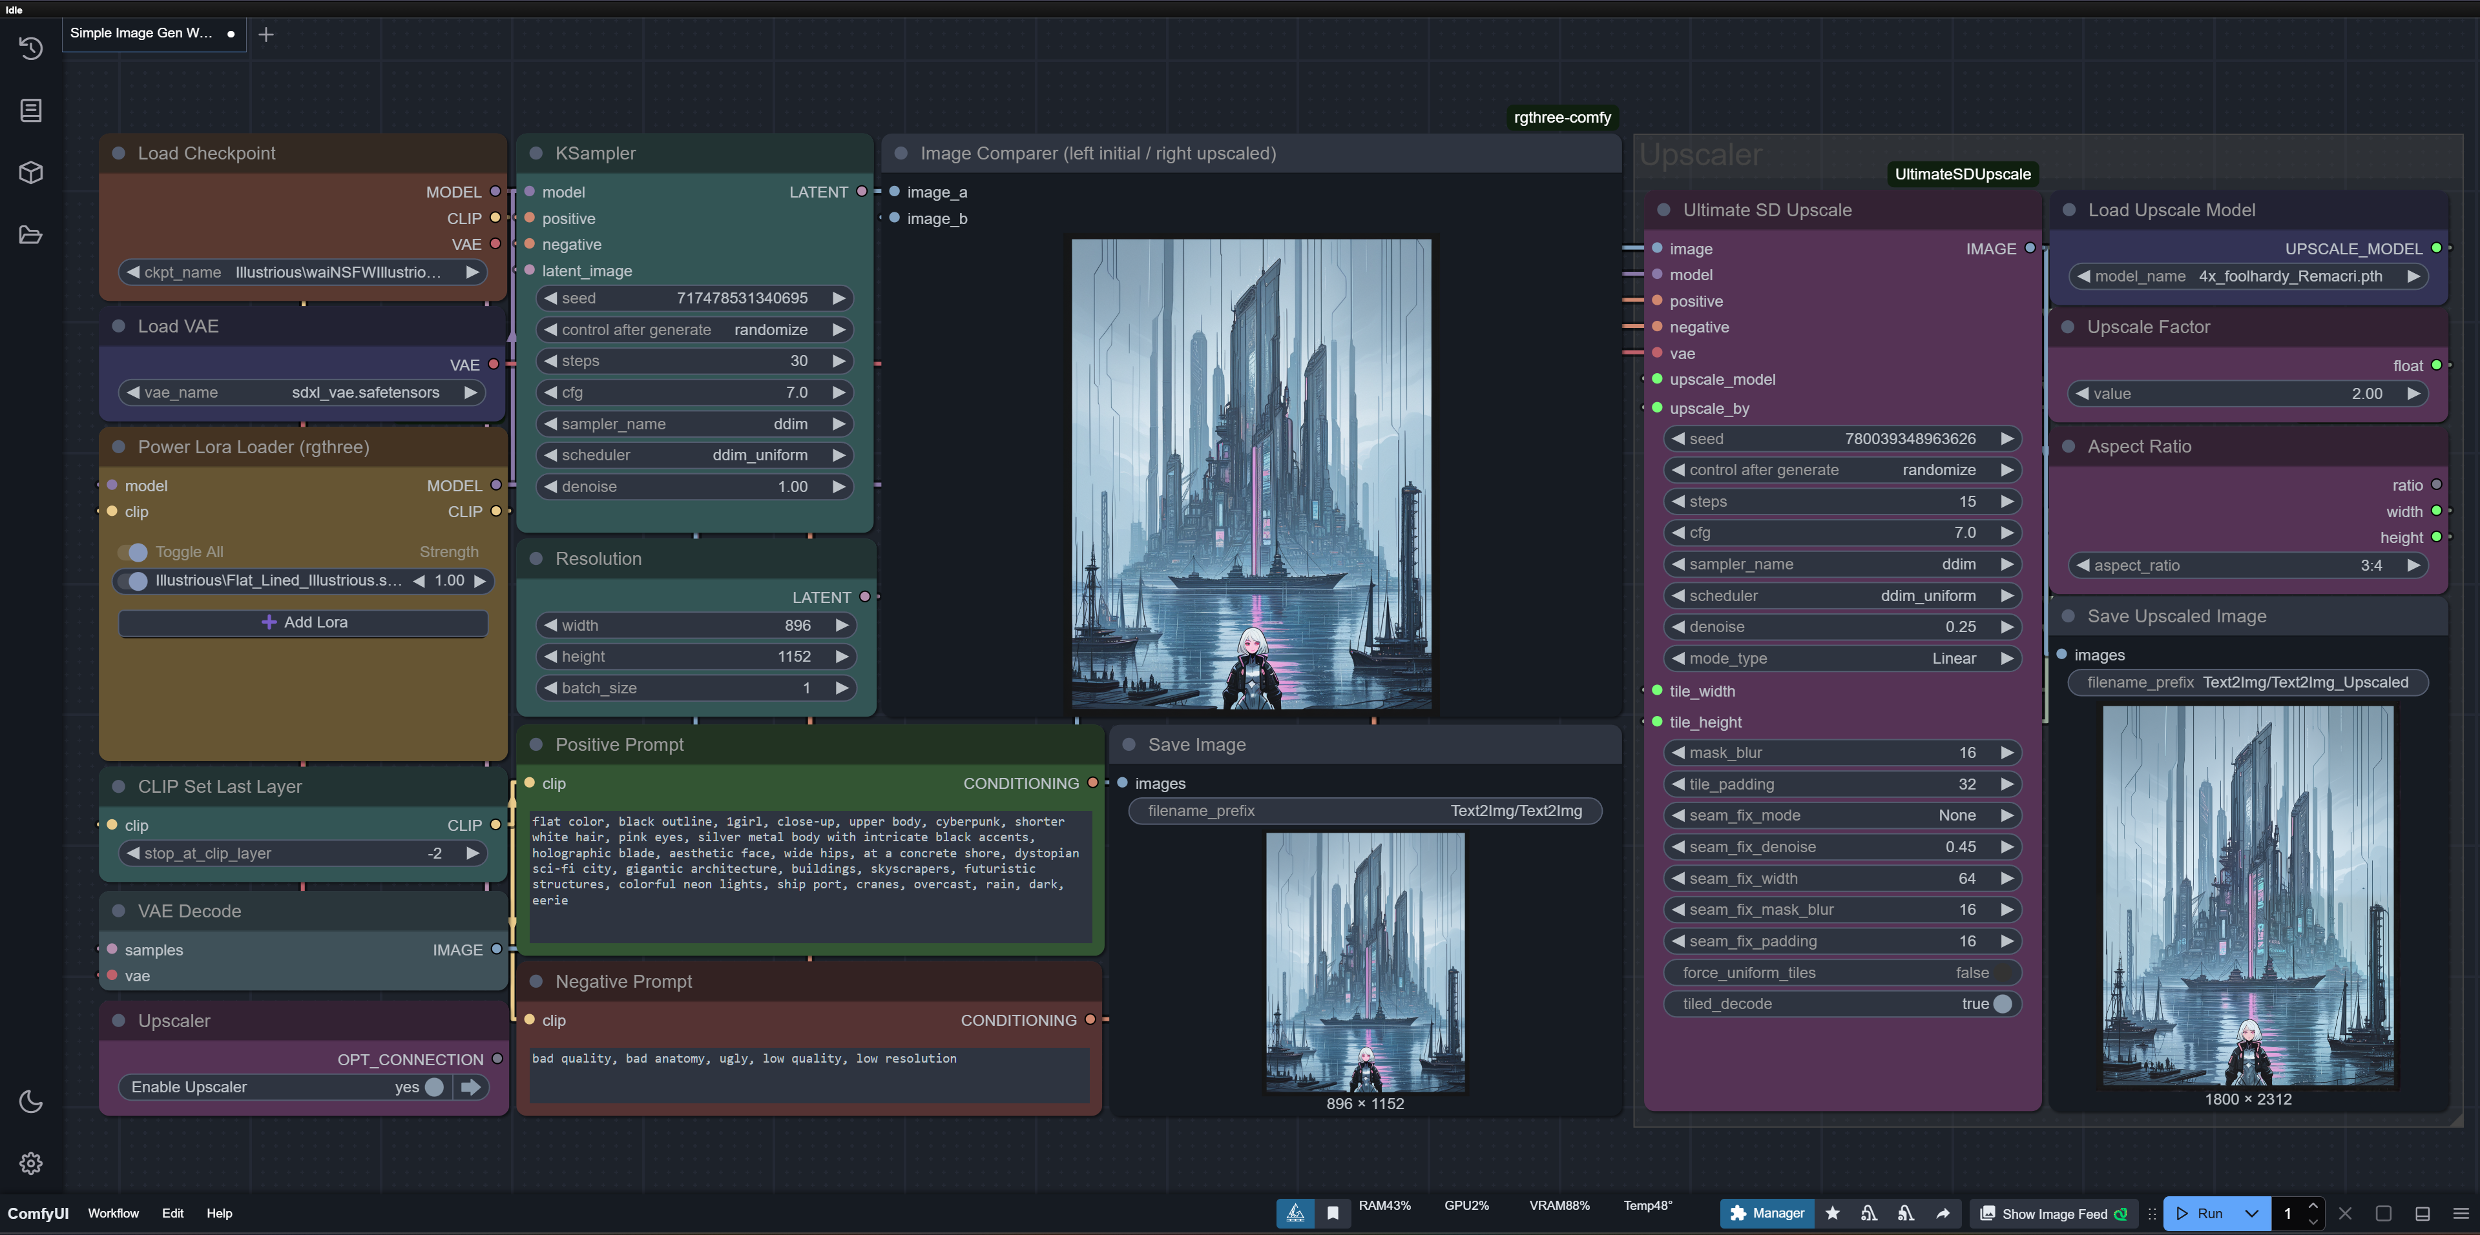Click Show Image Feed button
The image size is (2480, 1235).
[x=2054, y=1213]
